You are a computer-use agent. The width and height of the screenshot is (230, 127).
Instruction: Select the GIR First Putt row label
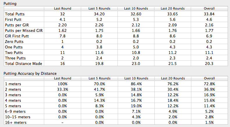(x=17, y=36)
